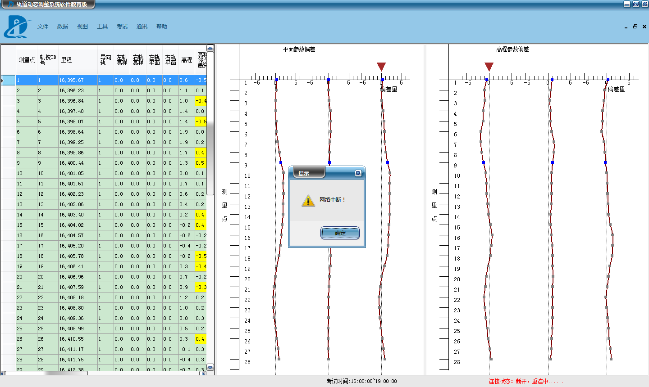
Task: Open the 工具 menu
Action: [102, 27]
